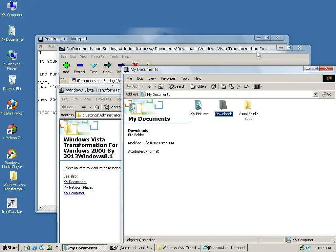The width and height of the screenshot is (336, 252).
Task: Click Notepad horizontal scrollbar left arrow
Action: (x=40, y=207)
